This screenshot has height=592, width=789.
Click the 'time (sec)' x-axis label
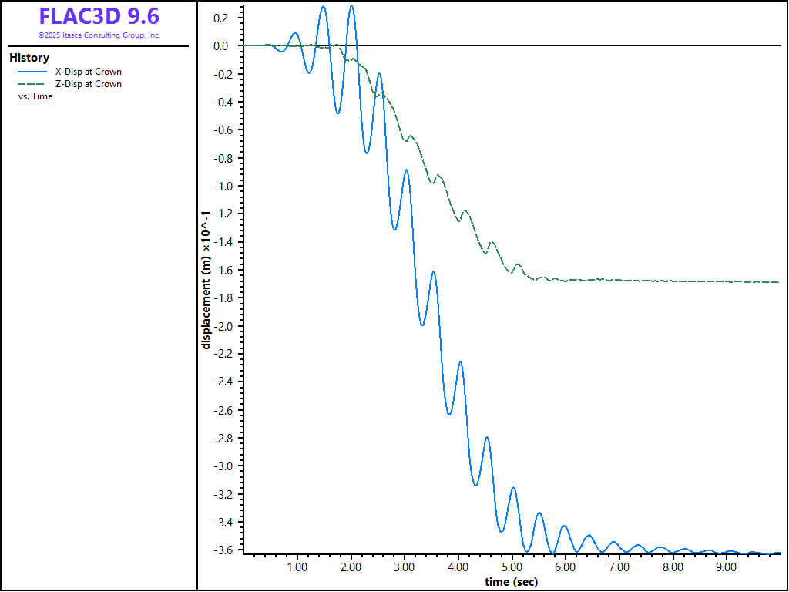[511, 582]
